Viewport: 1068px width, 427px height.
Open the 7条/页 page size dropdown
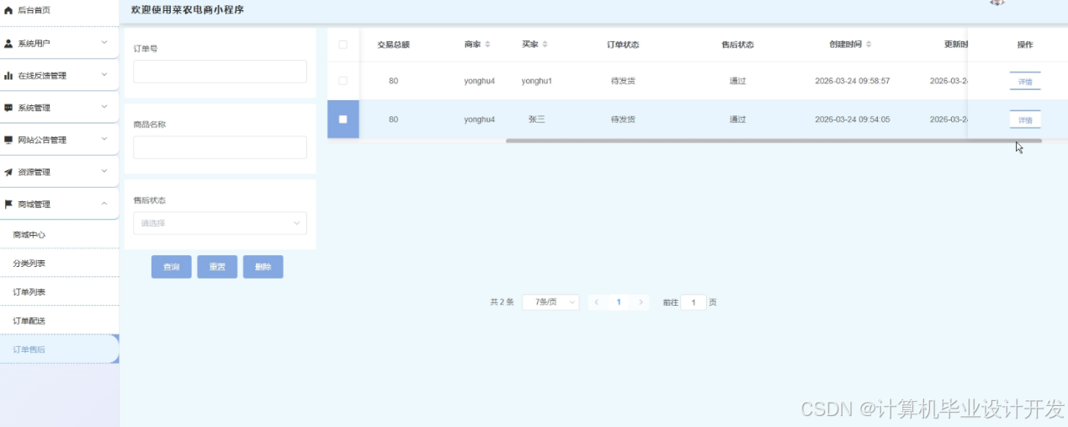(550, 302)
